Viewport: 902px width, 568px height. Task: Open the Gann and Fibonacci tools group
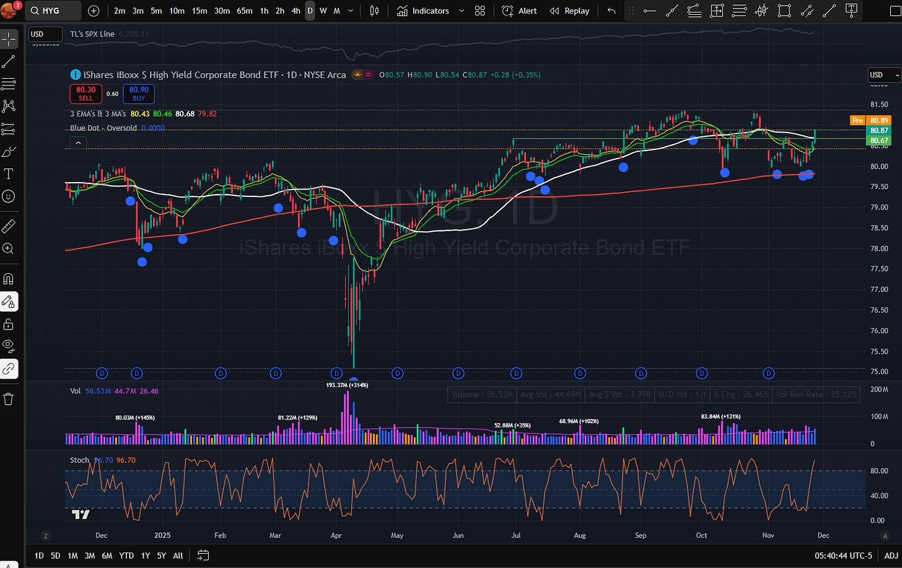(x=9, y=84)
